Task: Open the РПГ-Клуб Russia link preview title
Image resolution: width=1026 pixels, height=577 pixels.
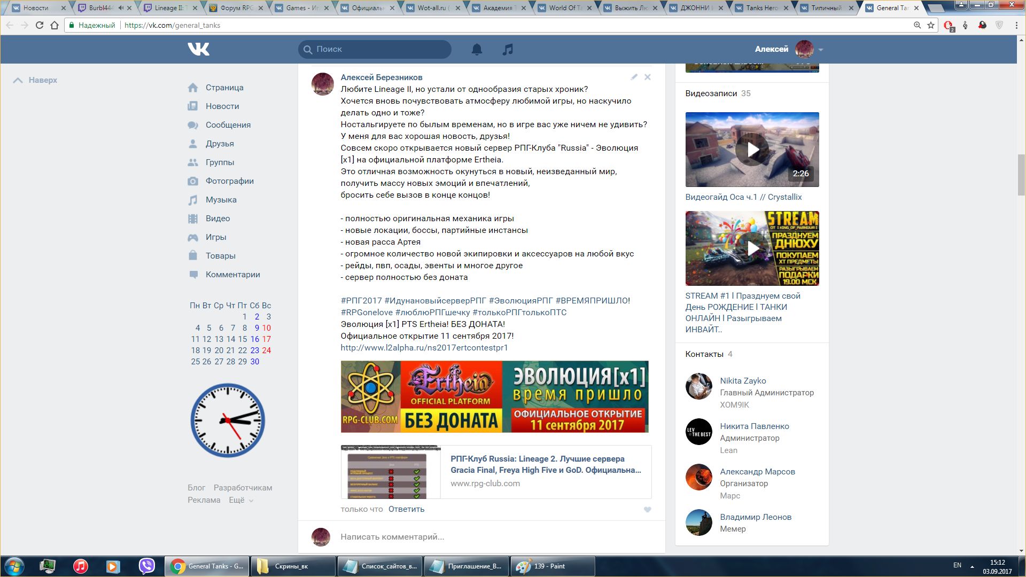Action: click(546, 464)
